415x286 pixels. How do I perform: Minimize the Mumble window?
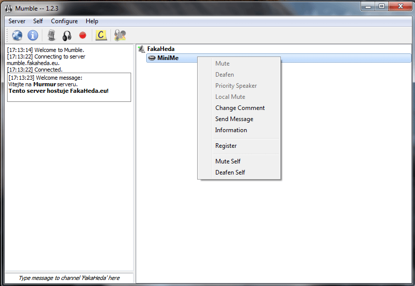pos(368,7)
